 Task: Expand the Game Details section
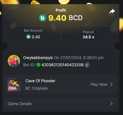point(61,104)
